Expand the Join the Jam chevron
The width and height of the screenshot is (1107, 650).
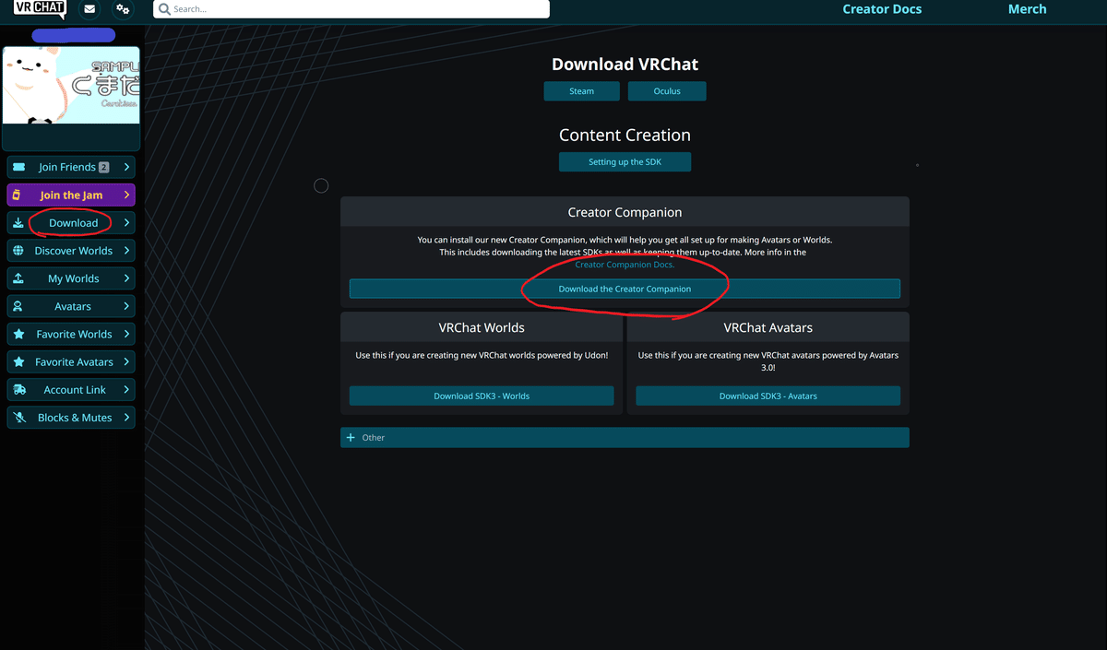click(126, 195)
